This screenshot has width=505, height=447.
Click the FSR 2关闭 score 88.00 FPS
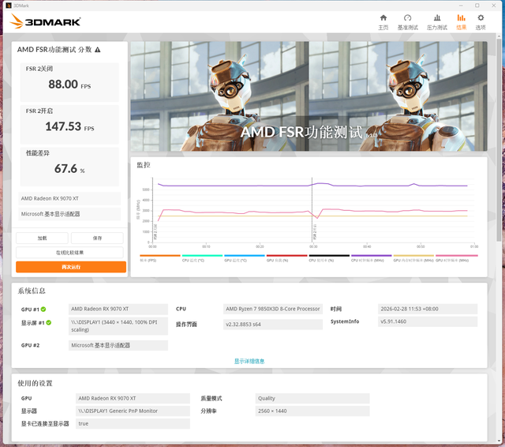[69, 85]
